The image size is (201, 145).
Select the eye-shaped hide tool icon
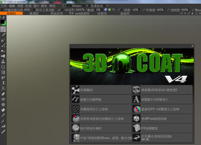(x=3, y=99)
